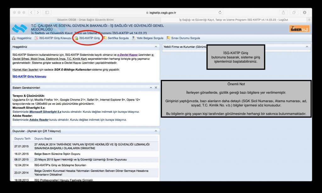
Task: Click date cell 08.01.2015
Action: click(21, 160)
